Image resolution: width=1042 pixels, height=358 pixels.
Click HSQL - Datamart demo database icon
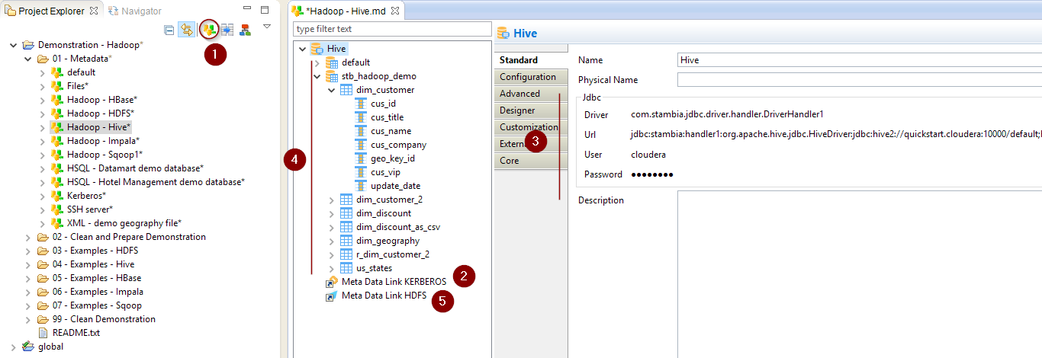(x=57, y=168)
